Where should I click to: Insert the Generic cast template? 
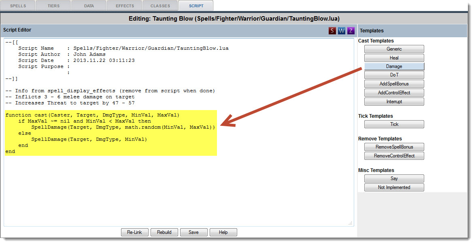(394, 49)
